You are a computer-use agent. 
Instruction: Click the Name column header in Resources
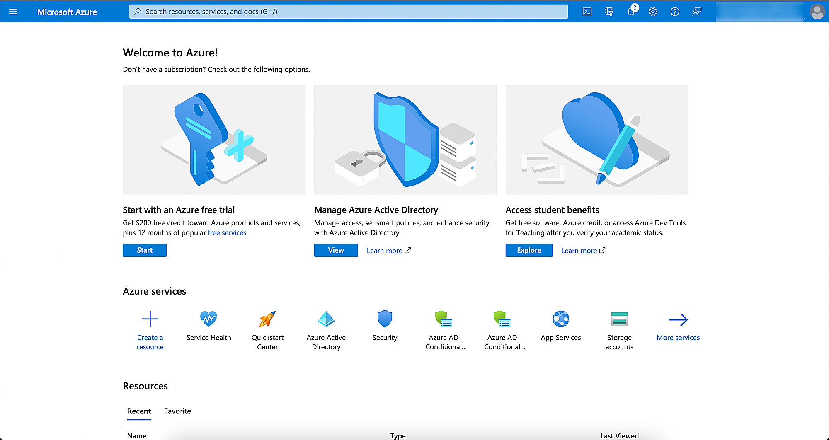137,436
